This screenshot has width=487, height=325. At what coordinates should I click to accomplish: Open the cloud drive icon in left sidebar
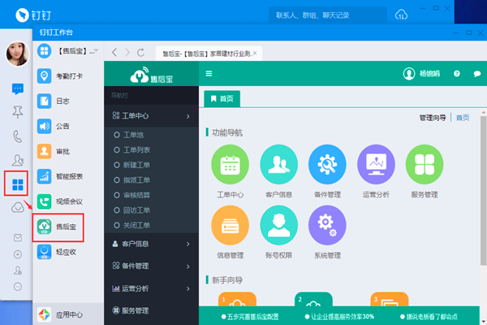click(18, 207)
